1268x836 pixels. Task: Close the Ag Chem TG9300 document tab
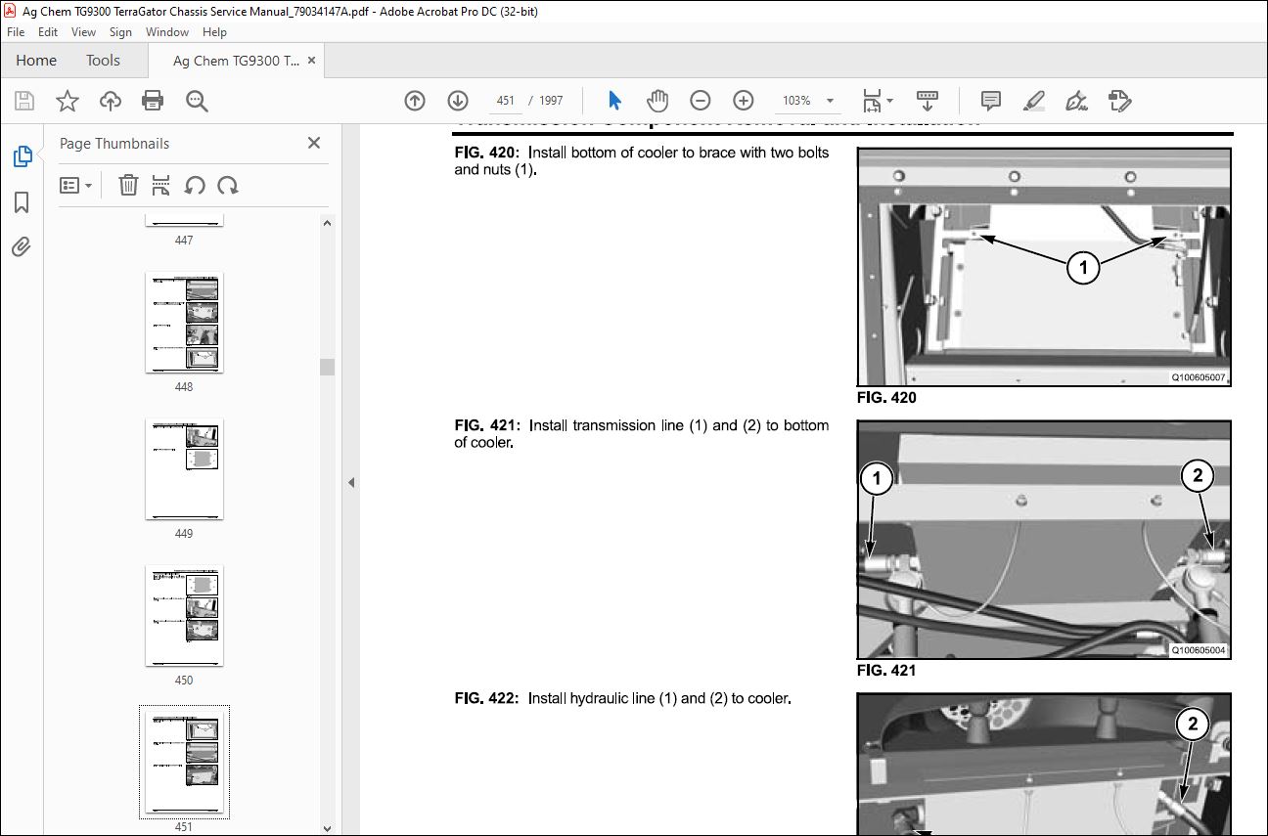pos(312,61)
